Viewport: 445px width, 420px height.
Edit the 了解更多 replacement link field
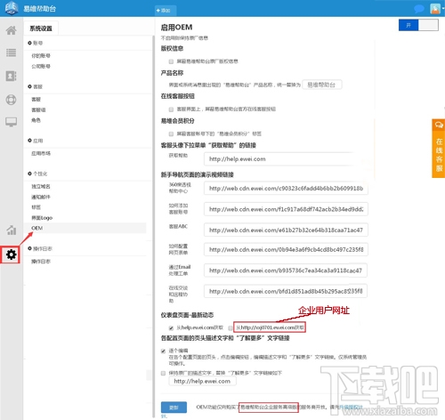202,381
